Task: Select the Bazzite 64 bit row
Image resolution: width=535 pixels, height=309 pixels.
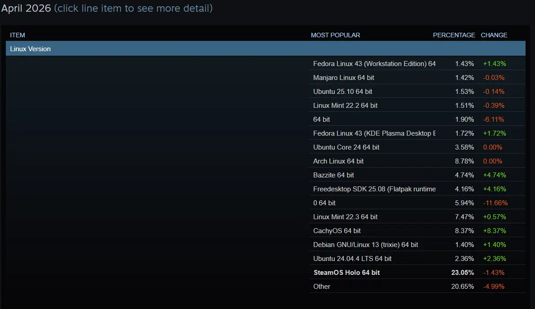Action: tap(417, 175)
